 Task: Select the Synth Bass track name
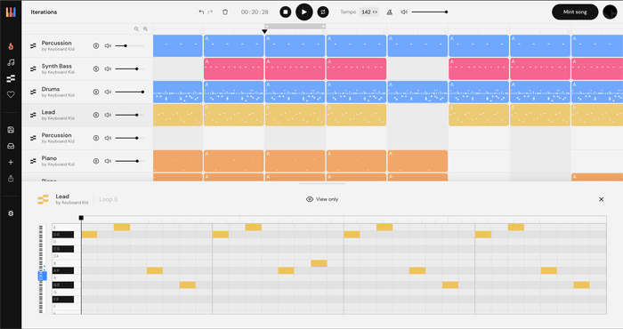(x=56, y=66)
